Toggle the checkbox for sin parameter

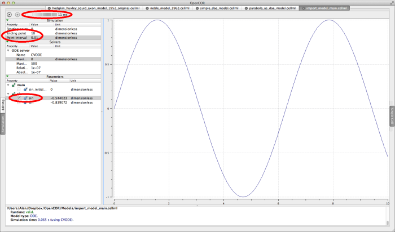click(x=19, y=98)
